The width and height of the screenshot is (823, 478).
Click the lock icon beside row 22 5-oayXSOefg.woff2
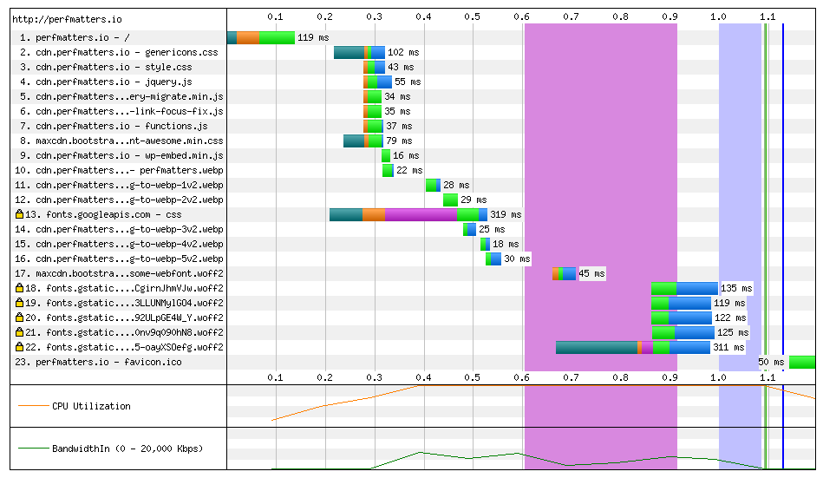click(19, 347)
